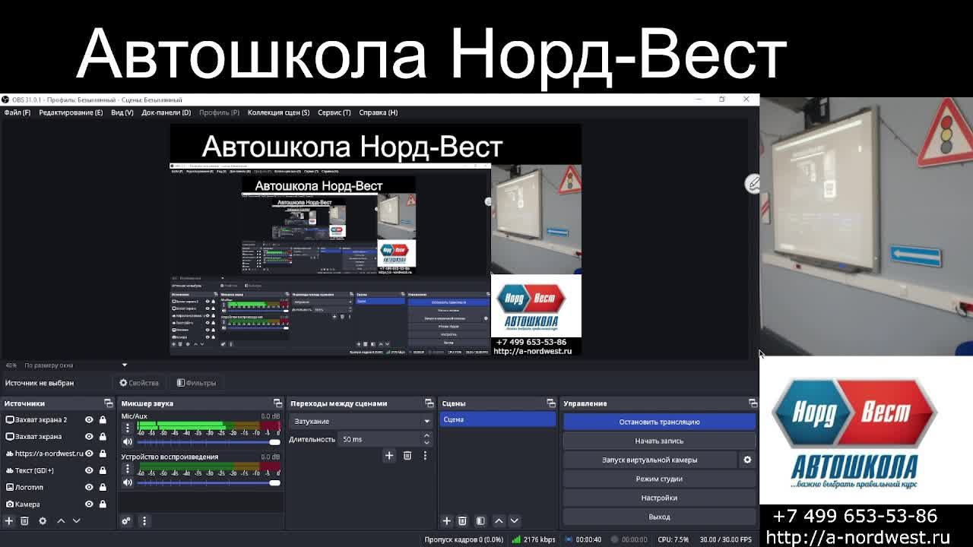Move source down in Источники toolbar
This screenshot has width=973, height=547.
[x=76, y=520]
